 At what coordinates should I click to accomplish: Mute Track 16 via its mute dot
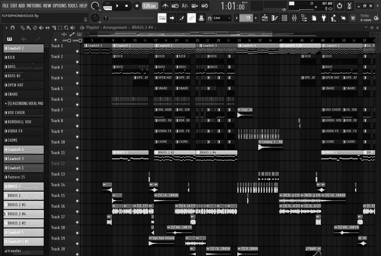pyautogui.click(x=77, y=211)
